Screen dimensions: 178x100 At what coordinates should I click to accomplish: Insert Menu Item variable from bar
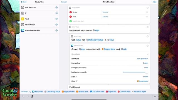38,92
